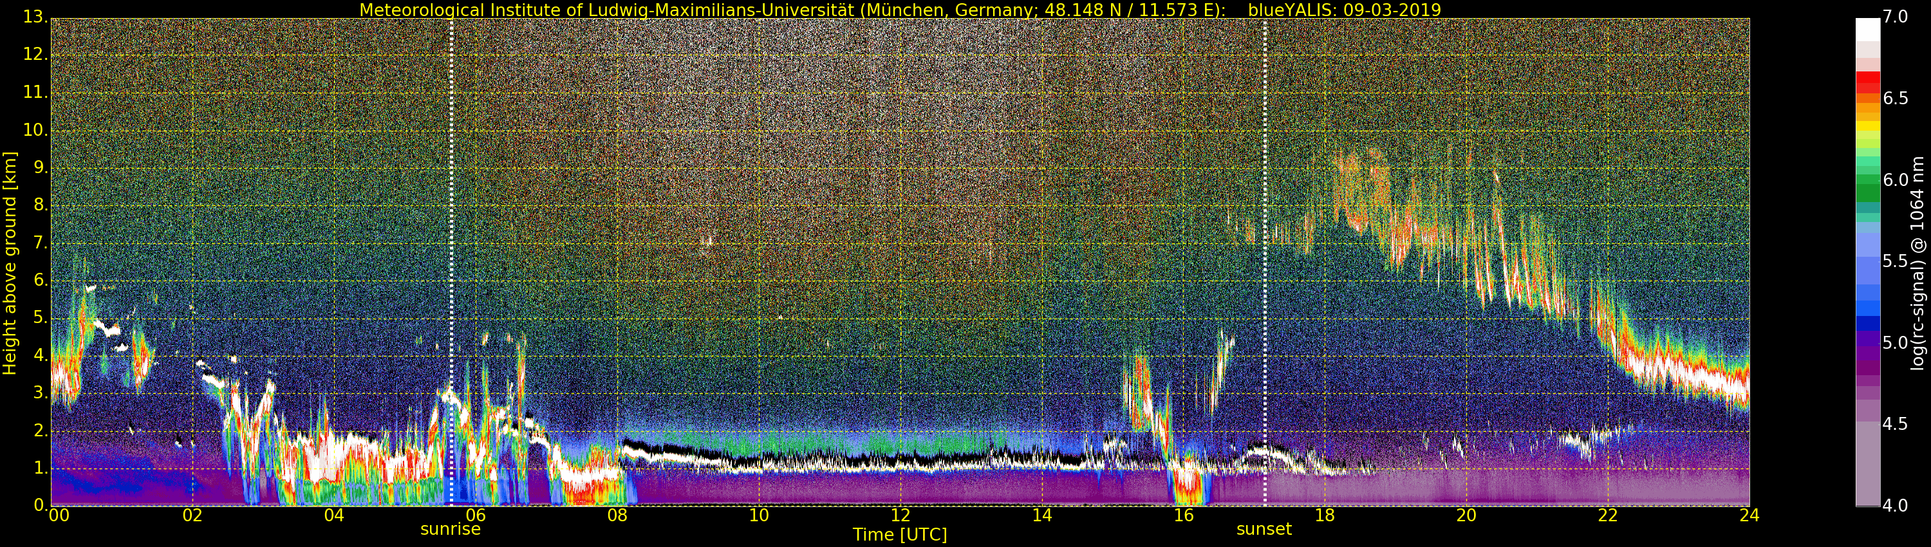Viewport: 1931px width, 547px height.
Task: Click the '4.0' colorbar tick value
Action: click(x=1896, y=506)
